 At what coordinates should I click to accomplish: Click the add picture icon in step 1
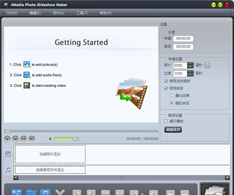click(x=27, y=64)
